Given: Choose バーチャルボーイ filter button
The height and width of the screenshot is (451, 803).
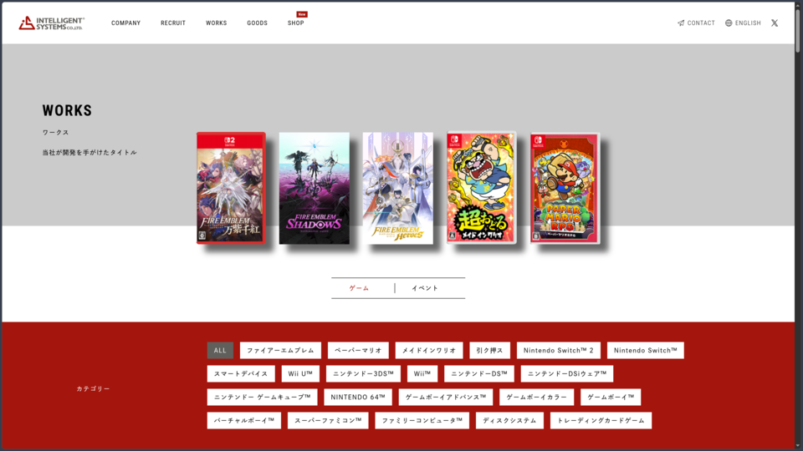Looking at the screenshot, I should point(243,420).
